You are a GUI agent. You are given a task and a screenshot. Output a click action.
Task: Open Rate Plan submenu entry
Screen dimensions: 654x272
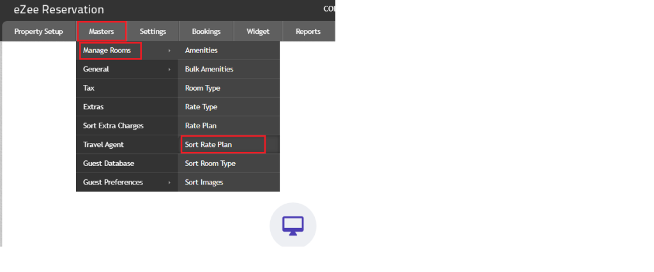coord(229,126)
